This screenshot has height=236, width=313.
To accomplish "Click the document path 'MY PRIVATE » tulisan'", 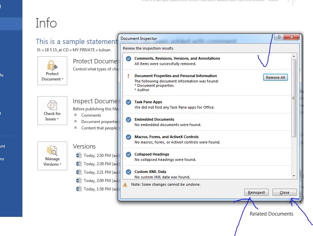I will click(91, 50).
